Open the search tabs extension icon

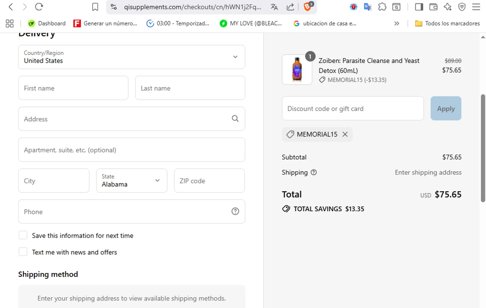[396, 7]
